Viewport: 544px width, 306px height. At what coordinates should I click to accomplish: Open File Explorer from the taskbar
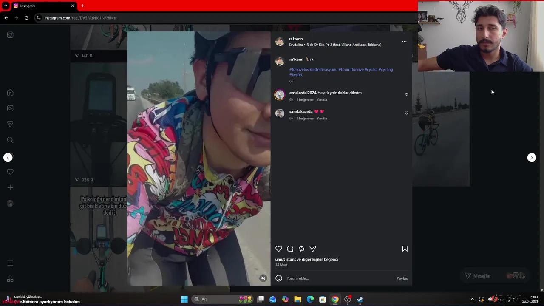[297, 299]
